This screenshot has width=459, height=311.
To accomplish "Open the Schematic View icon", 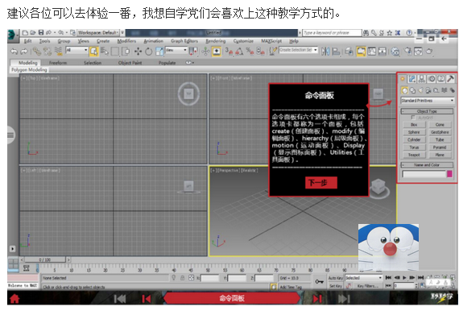I will (382, 52).
